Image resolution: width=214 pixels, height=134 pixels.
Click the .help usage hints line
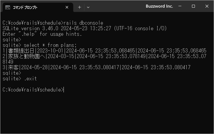pyautogui.click(x=42, y=34)
